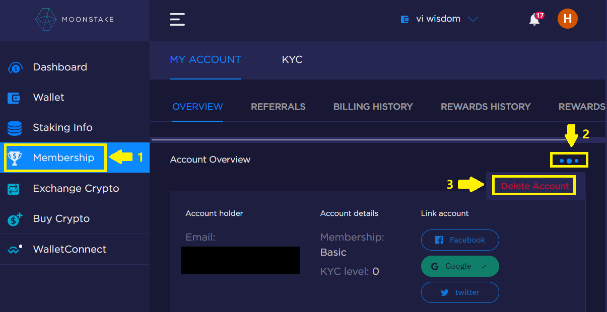
Task: Click the twitter bird icon
Action: pos(444,292)
